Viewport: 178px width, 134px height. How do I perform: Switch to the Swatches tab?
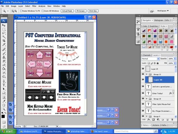pos(154,26)
